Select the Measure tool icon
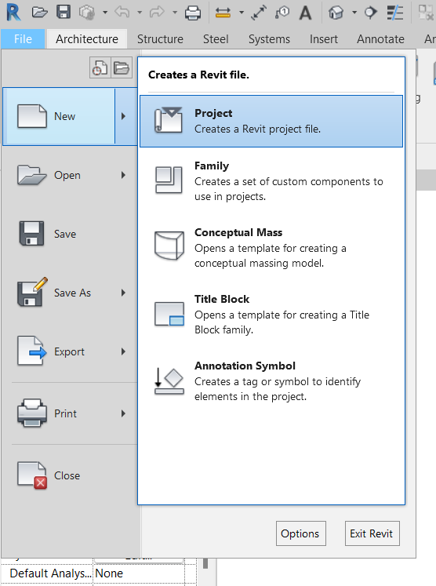The width and height of the screenshot is (436, 586). pos(223,13)
